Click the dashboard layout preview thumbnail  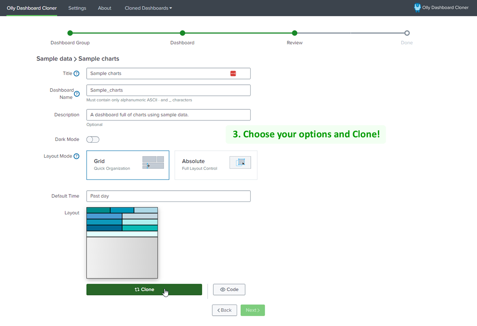click(x=123, y=243)
